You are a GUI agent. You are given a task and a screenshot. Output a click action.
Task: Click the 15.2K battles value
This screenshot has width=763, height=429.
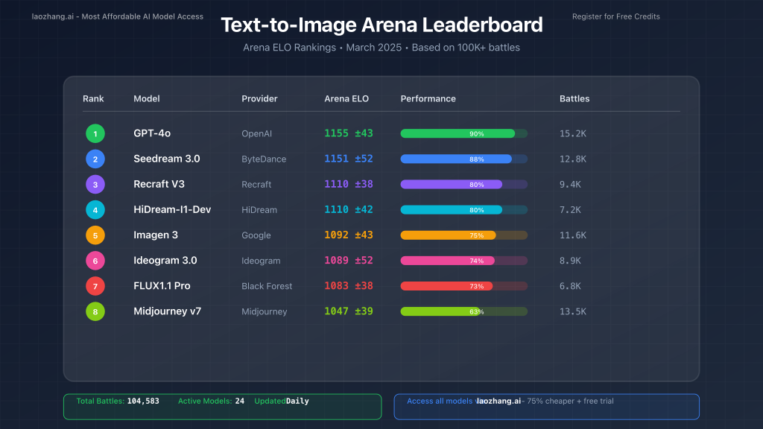[573, 134]
